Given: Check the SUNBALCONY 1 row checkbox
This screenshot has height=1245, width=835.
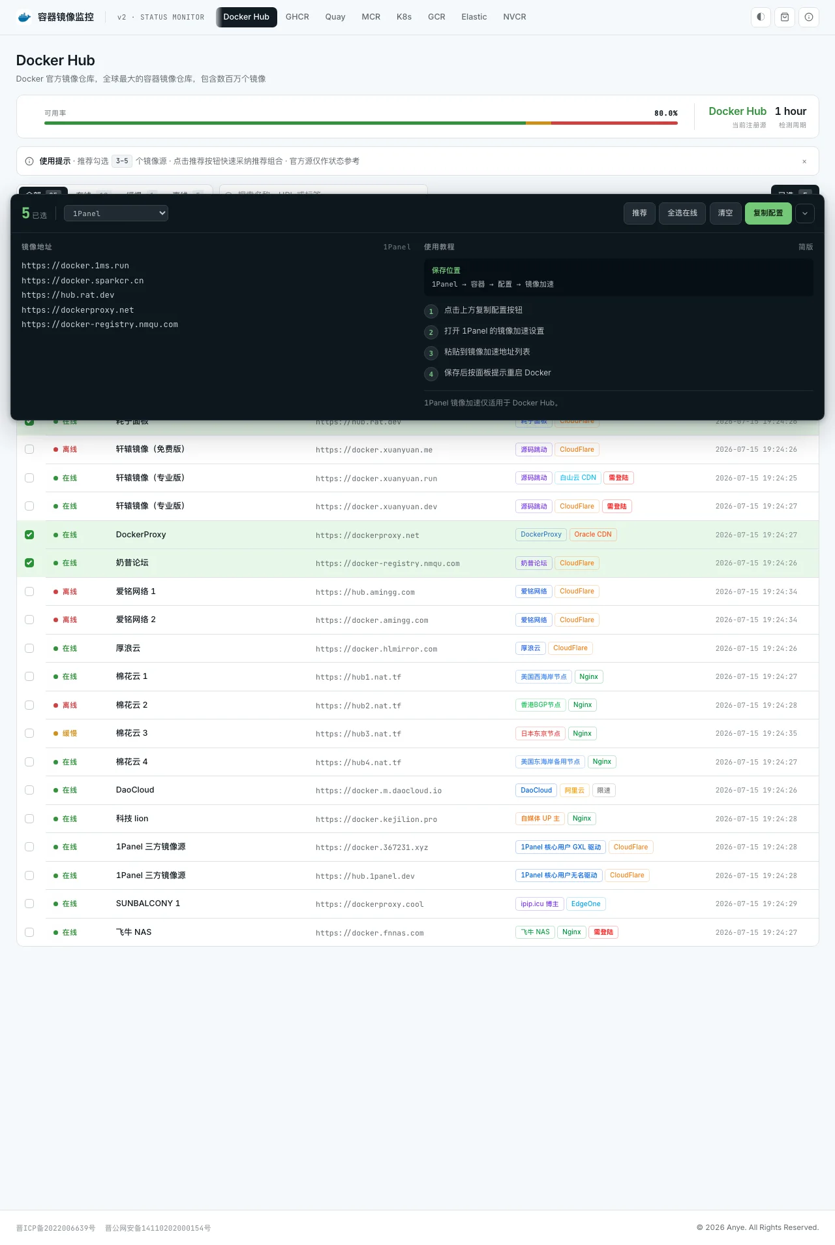Looking at the screenshot, I should tap(29, 904).
